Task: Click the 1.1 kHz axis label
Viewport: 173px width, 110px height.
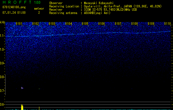Action: [2, 36]
